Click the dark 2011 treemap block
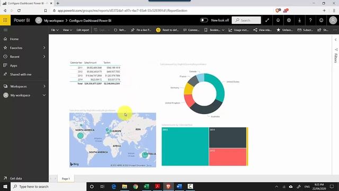Screen dimensions: 339x191 (x=228, y=137)
